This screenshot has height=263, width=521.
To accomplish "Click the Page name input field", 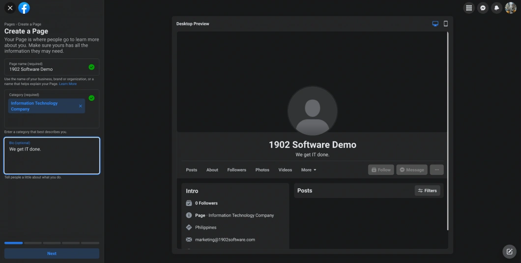I will (x=52, y=67).
